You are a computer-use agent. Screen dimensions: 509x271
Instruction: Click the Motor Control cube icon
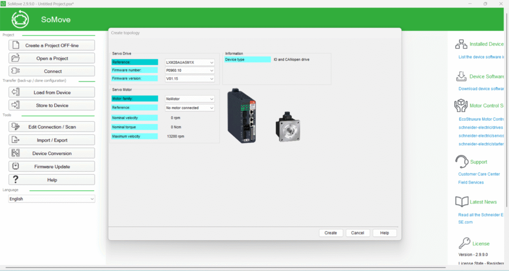point(461,105)
